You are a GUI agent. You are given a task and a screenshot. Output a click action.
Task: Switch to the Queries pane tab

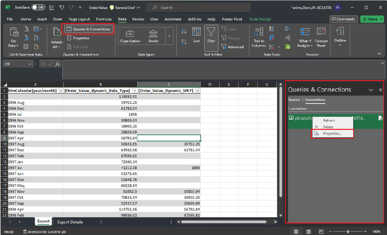[x=294, y=100]
